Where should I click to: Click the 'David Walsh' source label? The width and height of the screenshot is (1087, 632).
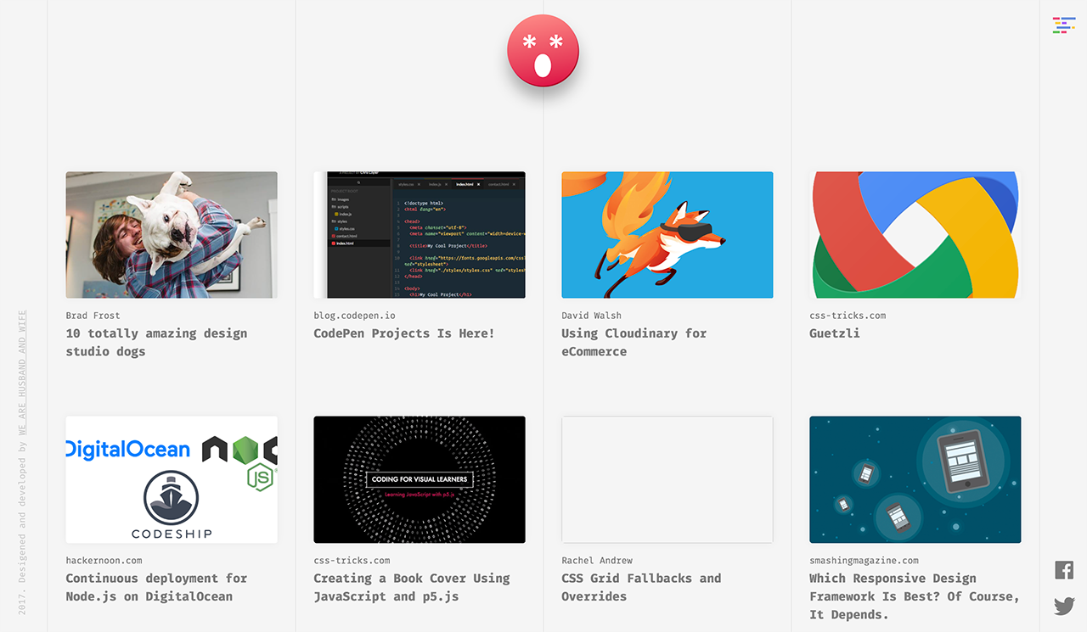point(592,316)
